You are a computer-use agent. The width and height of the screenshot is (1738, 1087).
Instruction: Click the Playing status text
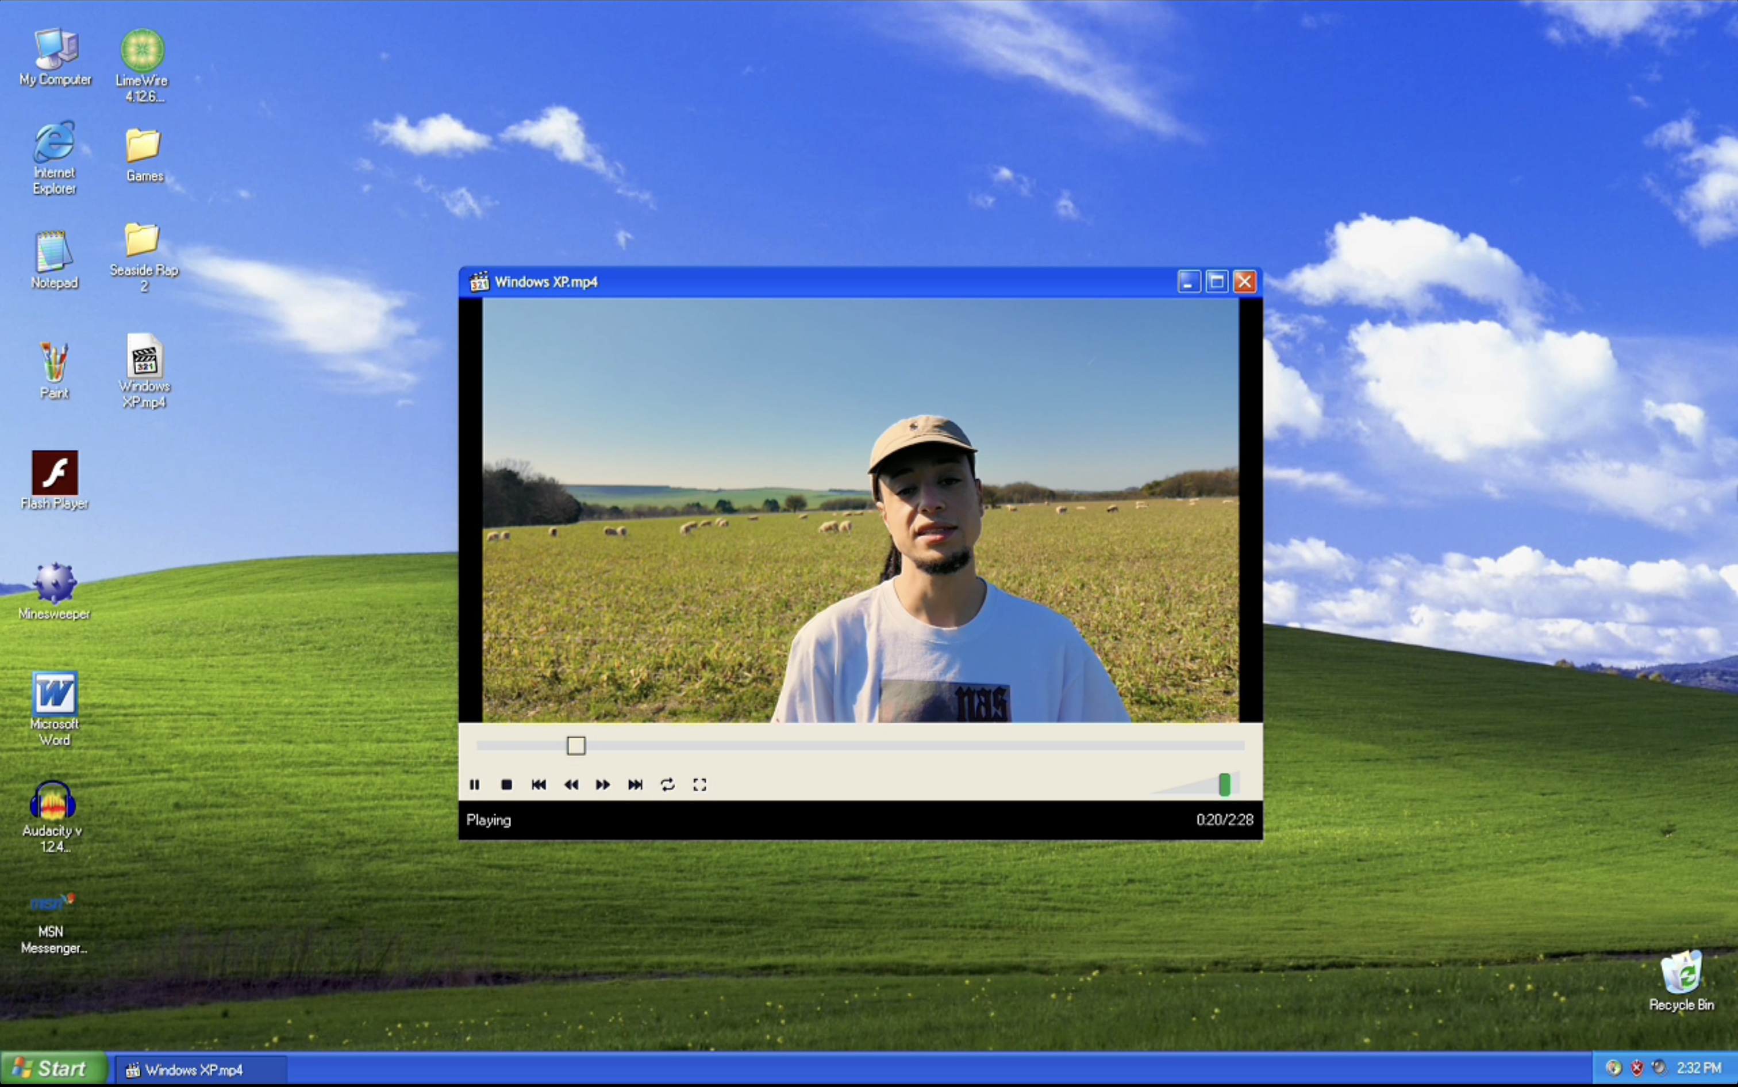[489, 820]
